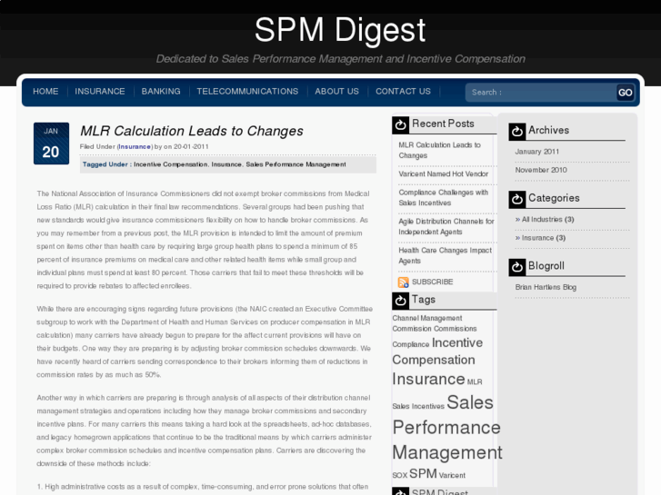Select the large Insurance tag
661x495 pixels.
pyautogui.click(x=428, y=379)
